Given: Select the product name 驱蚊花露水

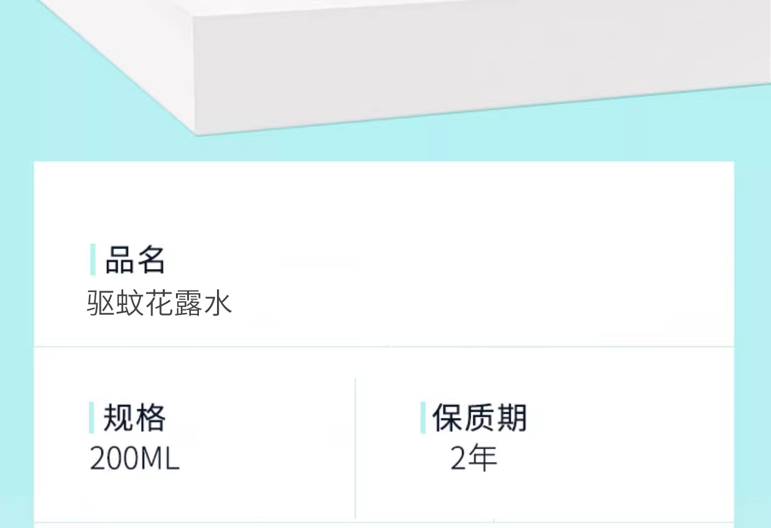Looking at the screenshot, I should pos(159,304).
